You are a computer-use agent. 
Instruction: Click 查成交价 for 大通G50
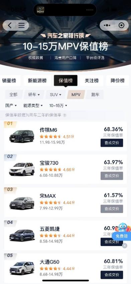tap(112, 275)
